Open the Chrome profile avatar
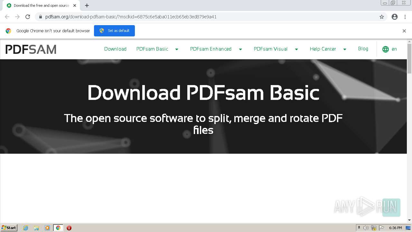 pyautogui.click(x=395, y=17)
